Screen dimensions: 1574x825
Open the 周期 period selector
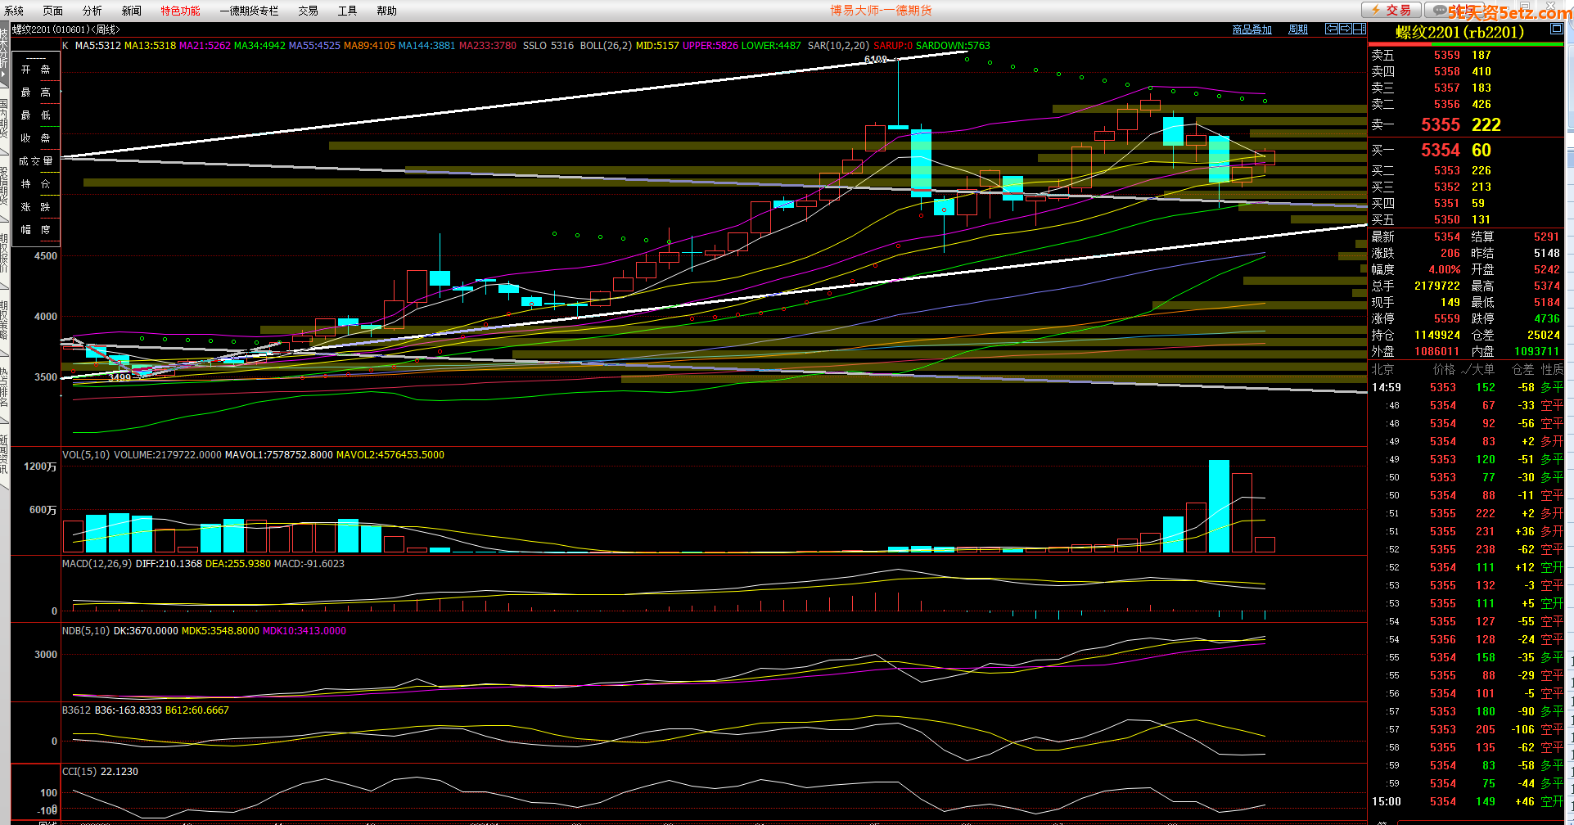(x=1297, y=29)
